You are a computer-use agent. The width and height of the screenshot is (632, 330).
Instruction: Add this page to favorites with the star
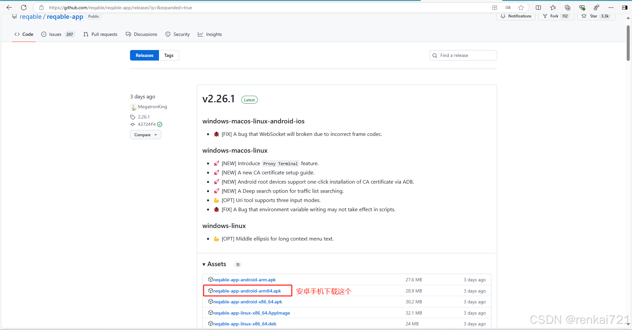coord(521,8)
